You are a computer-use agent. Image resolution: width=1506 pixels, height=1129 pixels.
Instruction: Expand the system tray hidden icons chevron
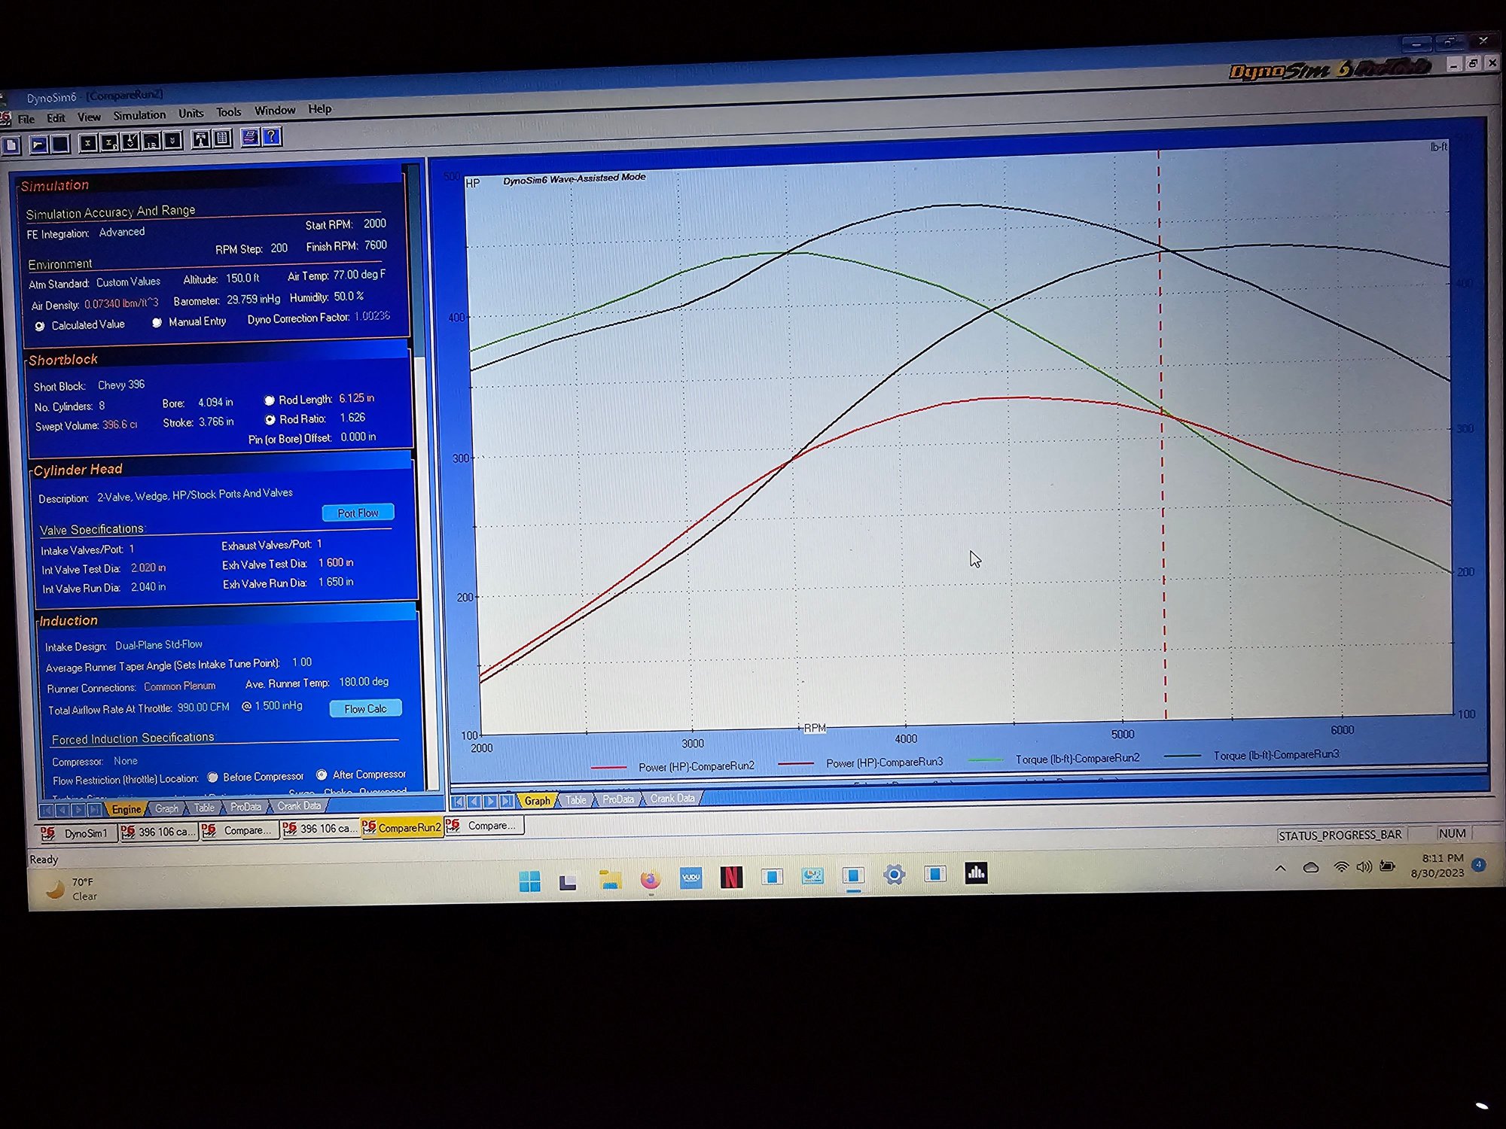pyautogui.click(x=1280, y=868)
